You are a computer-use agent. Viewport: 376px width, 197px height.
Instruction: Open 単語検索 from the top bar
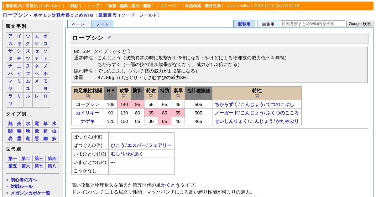pyautogui.click(x=193, y=6)
